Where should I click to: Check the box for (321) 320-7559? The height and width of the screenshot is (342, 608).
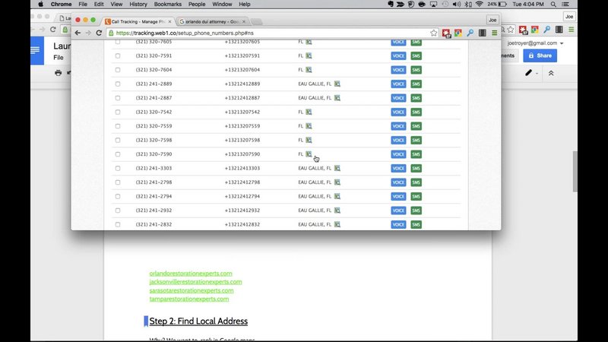tap(118, 126)
